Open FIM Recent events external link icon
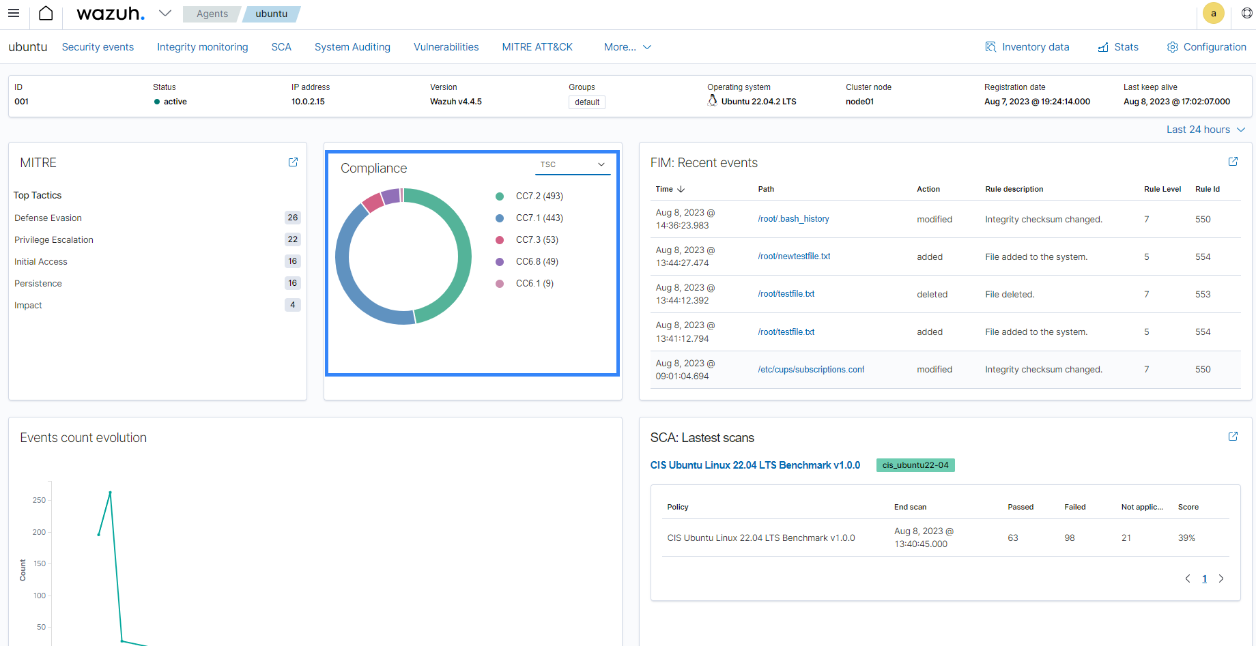 (x=1233, y=162)
